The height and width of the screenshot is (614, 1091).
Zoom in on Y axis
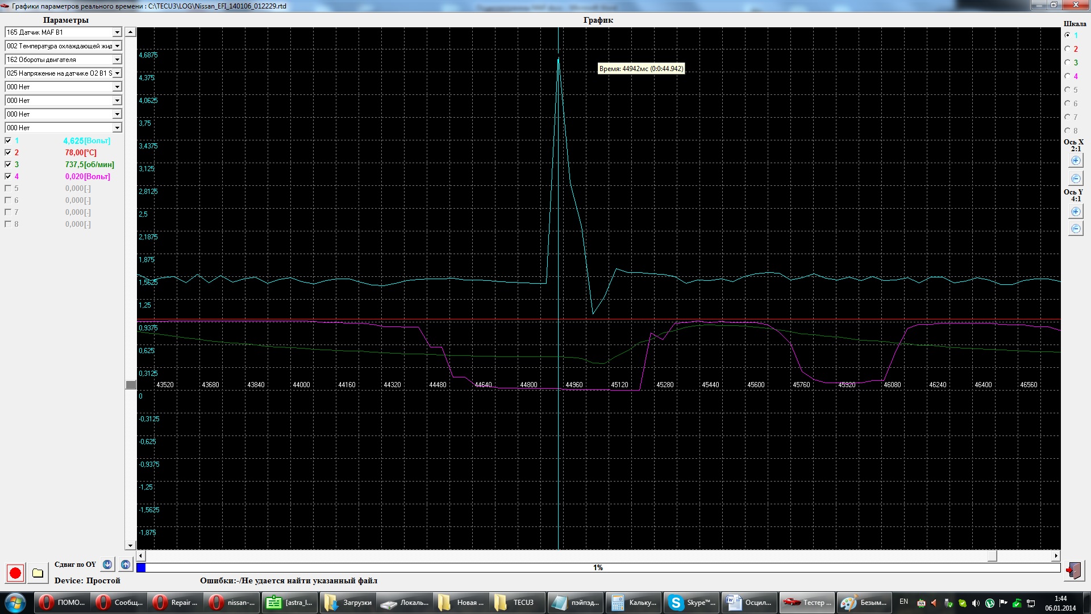tap(1076, 211)
